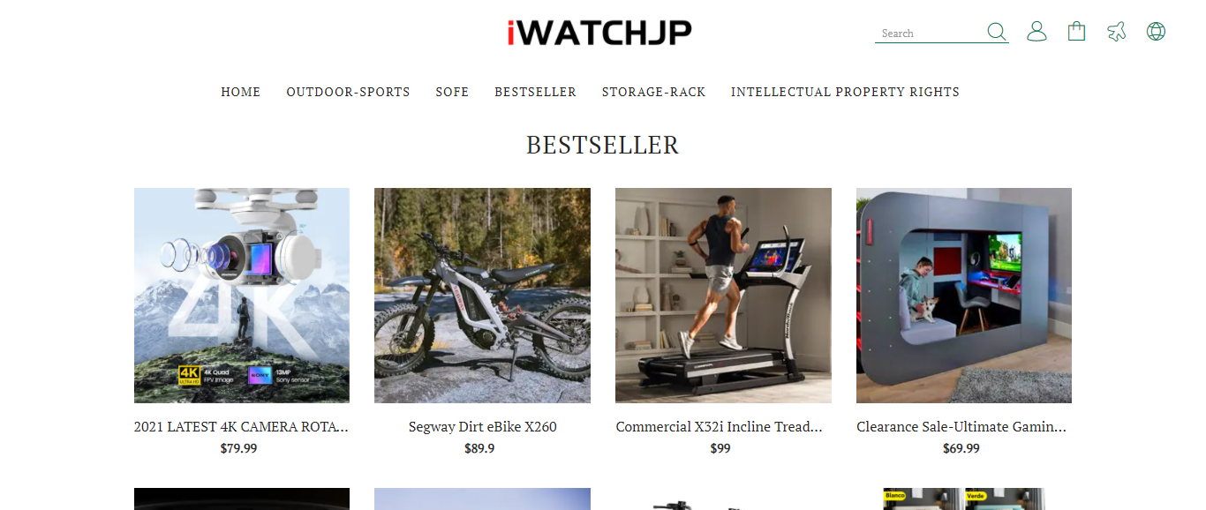Click the 2021 LATEST 4K CAMERA title
Screen dimensions: 1206x510
(242, 427)
